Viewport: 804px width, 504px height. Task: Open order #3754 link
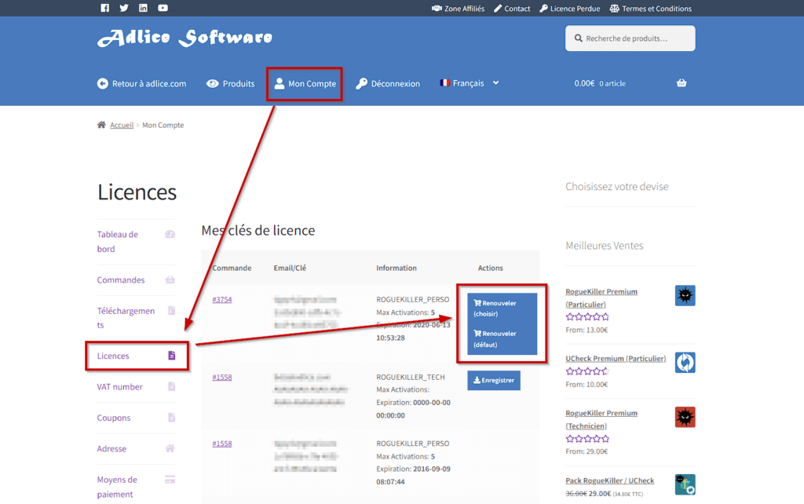coord(221,300)
